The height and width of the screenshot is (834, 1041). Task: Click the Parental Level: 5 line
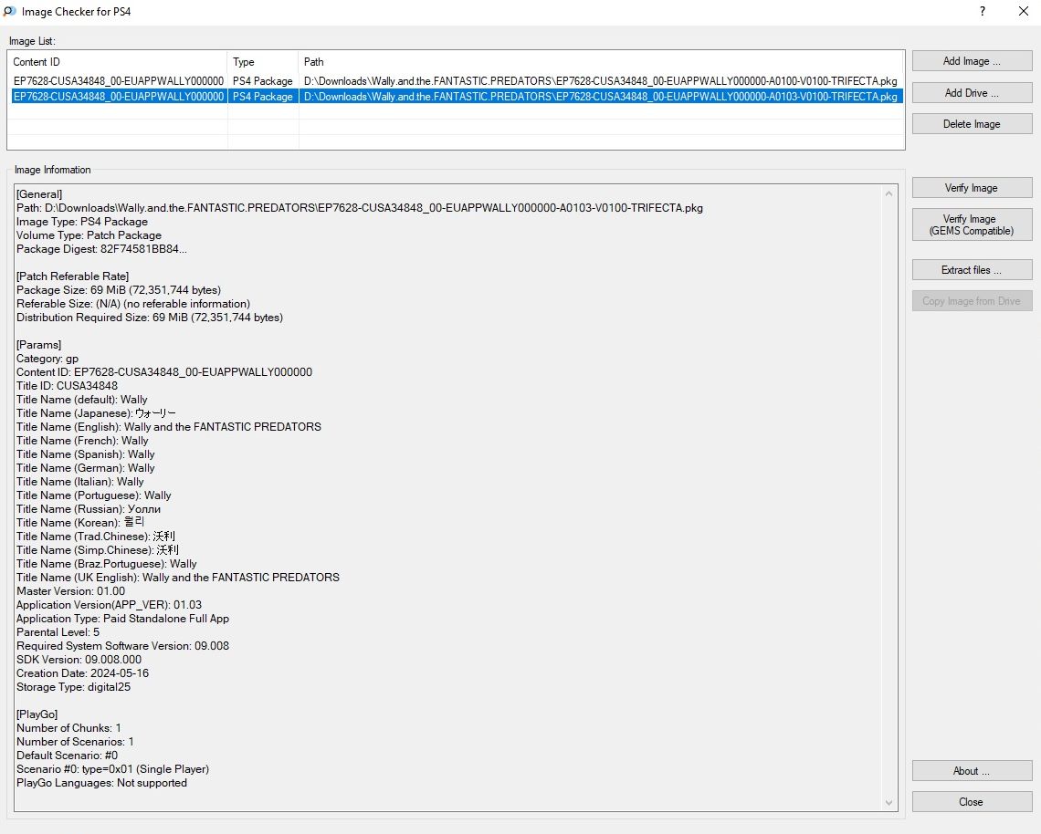click(58, 632)
